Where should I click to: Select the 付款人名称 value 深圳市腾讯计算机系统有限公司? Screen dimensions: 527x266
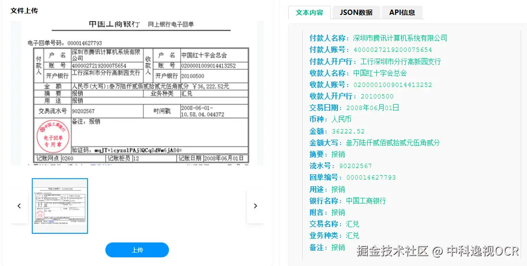(400, 38)
